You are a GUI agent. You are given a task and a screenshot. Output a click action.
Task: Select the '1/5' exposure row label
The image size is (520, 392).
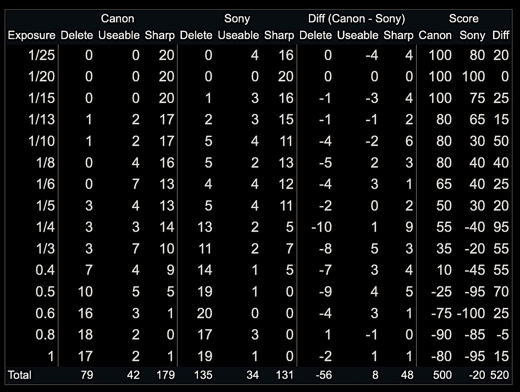(45, 206)
